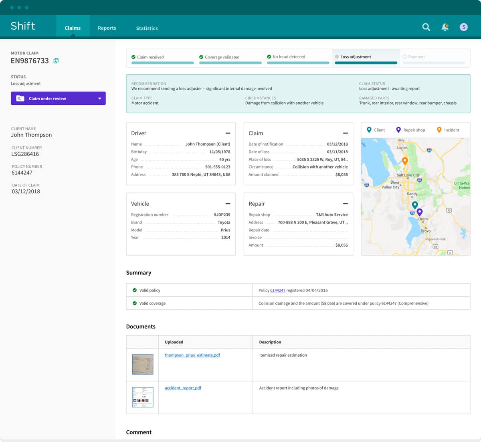Collapse the Vehicle panel

228,204
